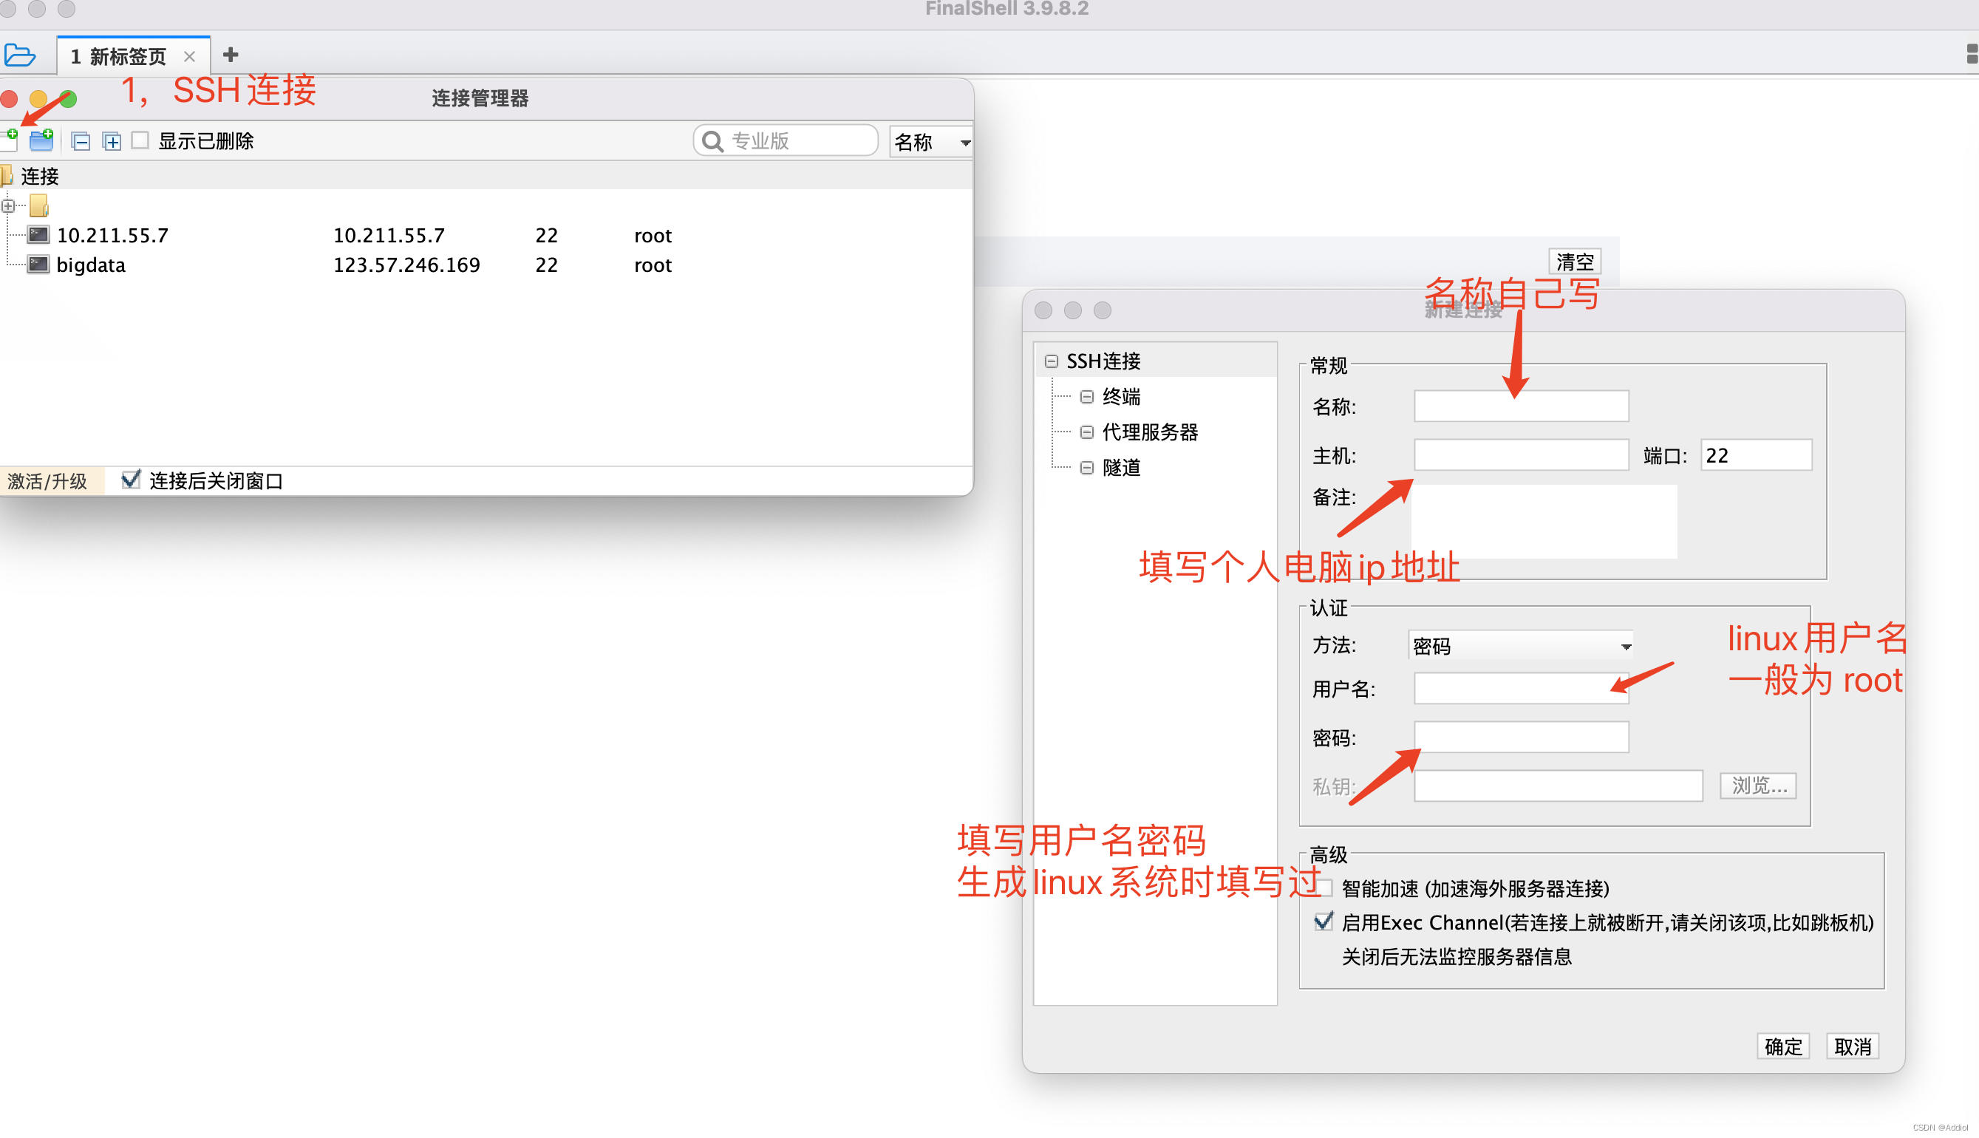This screenshot has width=1979, height=1138.
Task: Toggle the 终端 node expander
Action: (x=1086, y=397)
